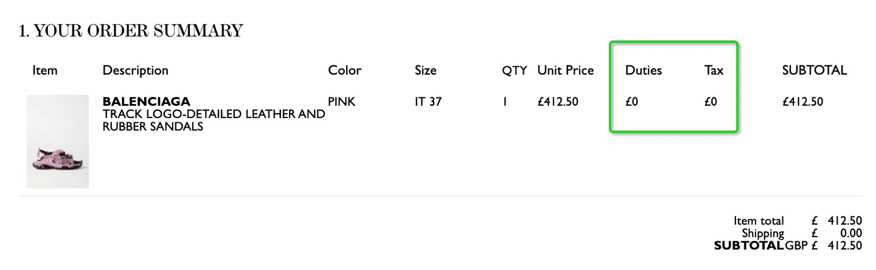Click the Track logo-detailed sandals description
Screen dimensions: 876x270
click(x=214, y=120)
